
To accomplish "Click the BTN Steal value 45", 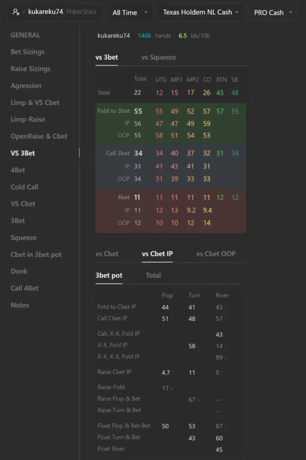I will pos(220,93).
